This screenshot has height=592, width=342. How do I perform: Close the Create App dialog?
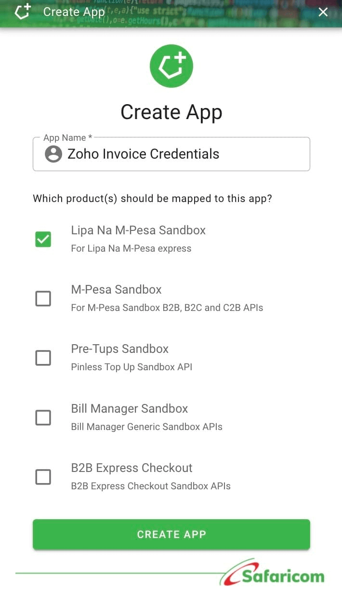click(323, 12)
